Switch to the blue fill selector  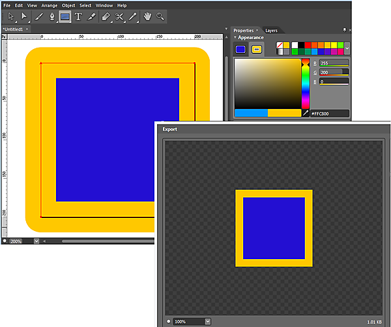(x=241, y=48)
